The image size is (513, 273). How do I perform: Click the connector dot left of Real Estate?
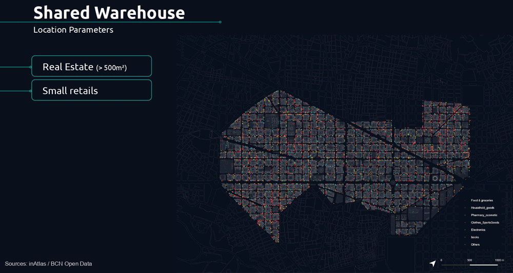coord(31,67)
